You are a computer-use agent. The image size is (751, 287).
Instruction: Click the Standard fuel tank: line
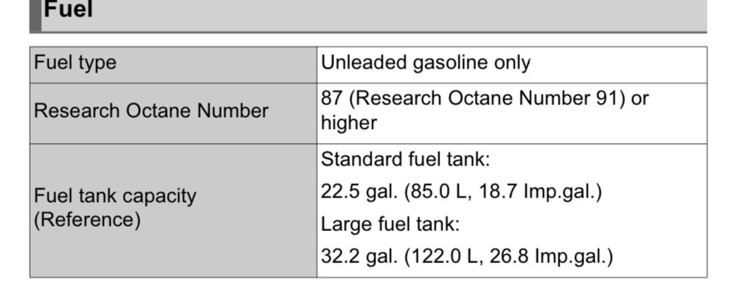[405, 159]
